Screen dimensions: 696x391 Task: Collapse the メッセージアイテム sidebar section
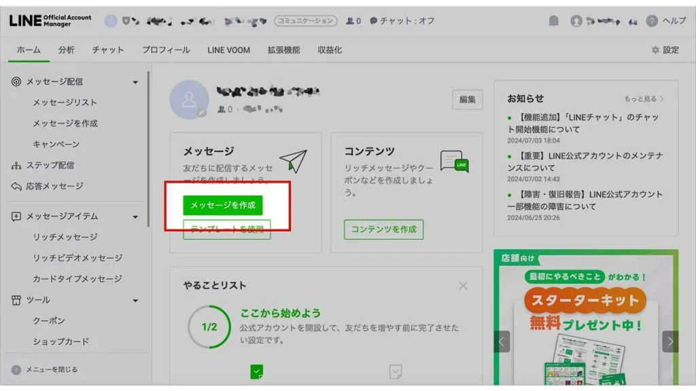pyautogui.click(x=135, y=217)
